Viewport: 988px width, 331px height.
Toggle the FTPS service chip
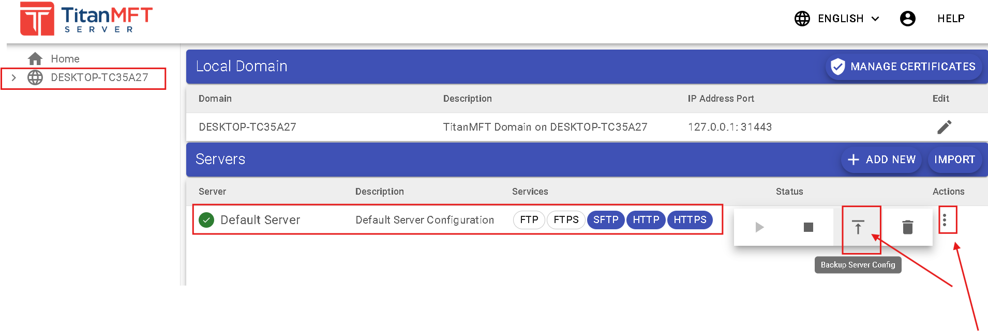click(566, 220)
